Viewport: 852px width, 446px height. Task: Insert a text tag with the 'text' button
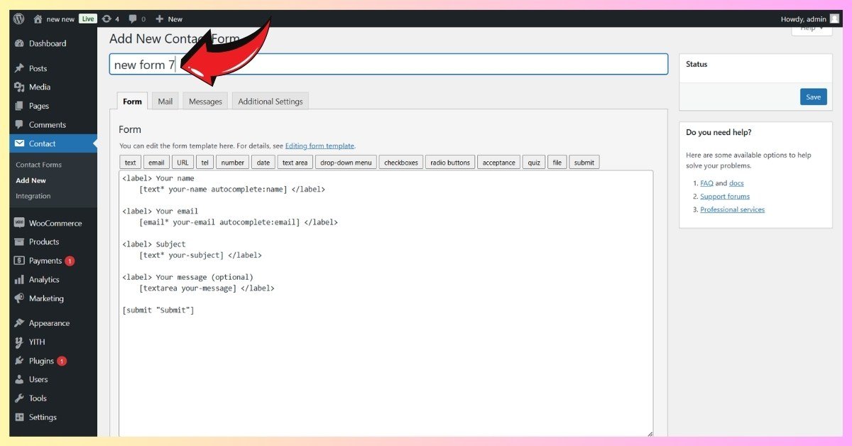coord(131,163)
